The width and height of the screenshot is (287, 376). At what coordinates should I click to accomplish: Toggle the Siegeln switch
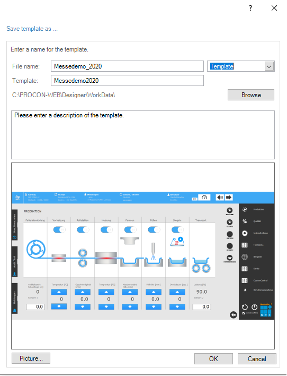coord(177,230)
